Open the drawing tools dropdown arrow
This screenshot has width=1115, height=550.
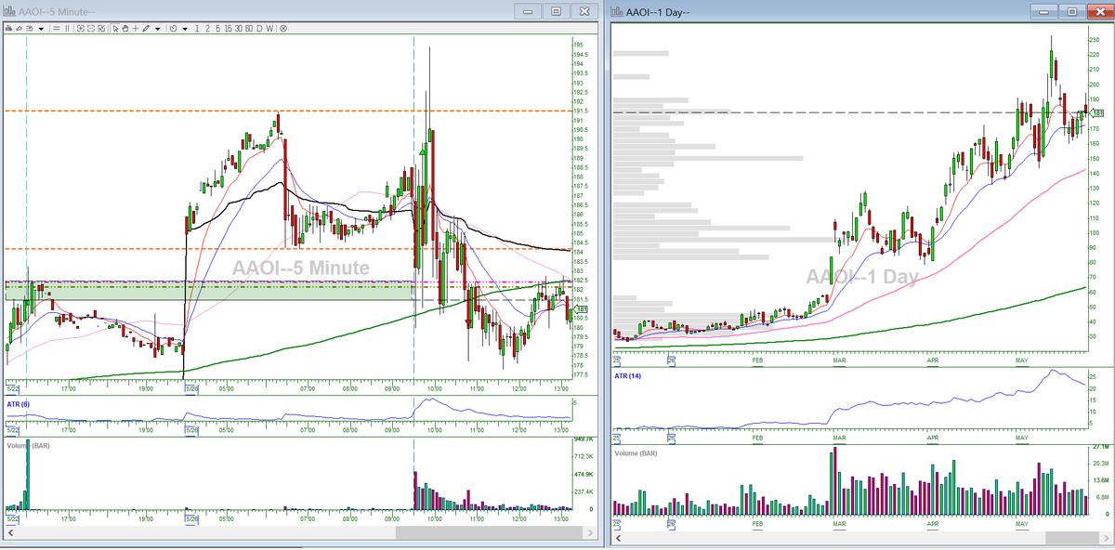click(158, 29)
